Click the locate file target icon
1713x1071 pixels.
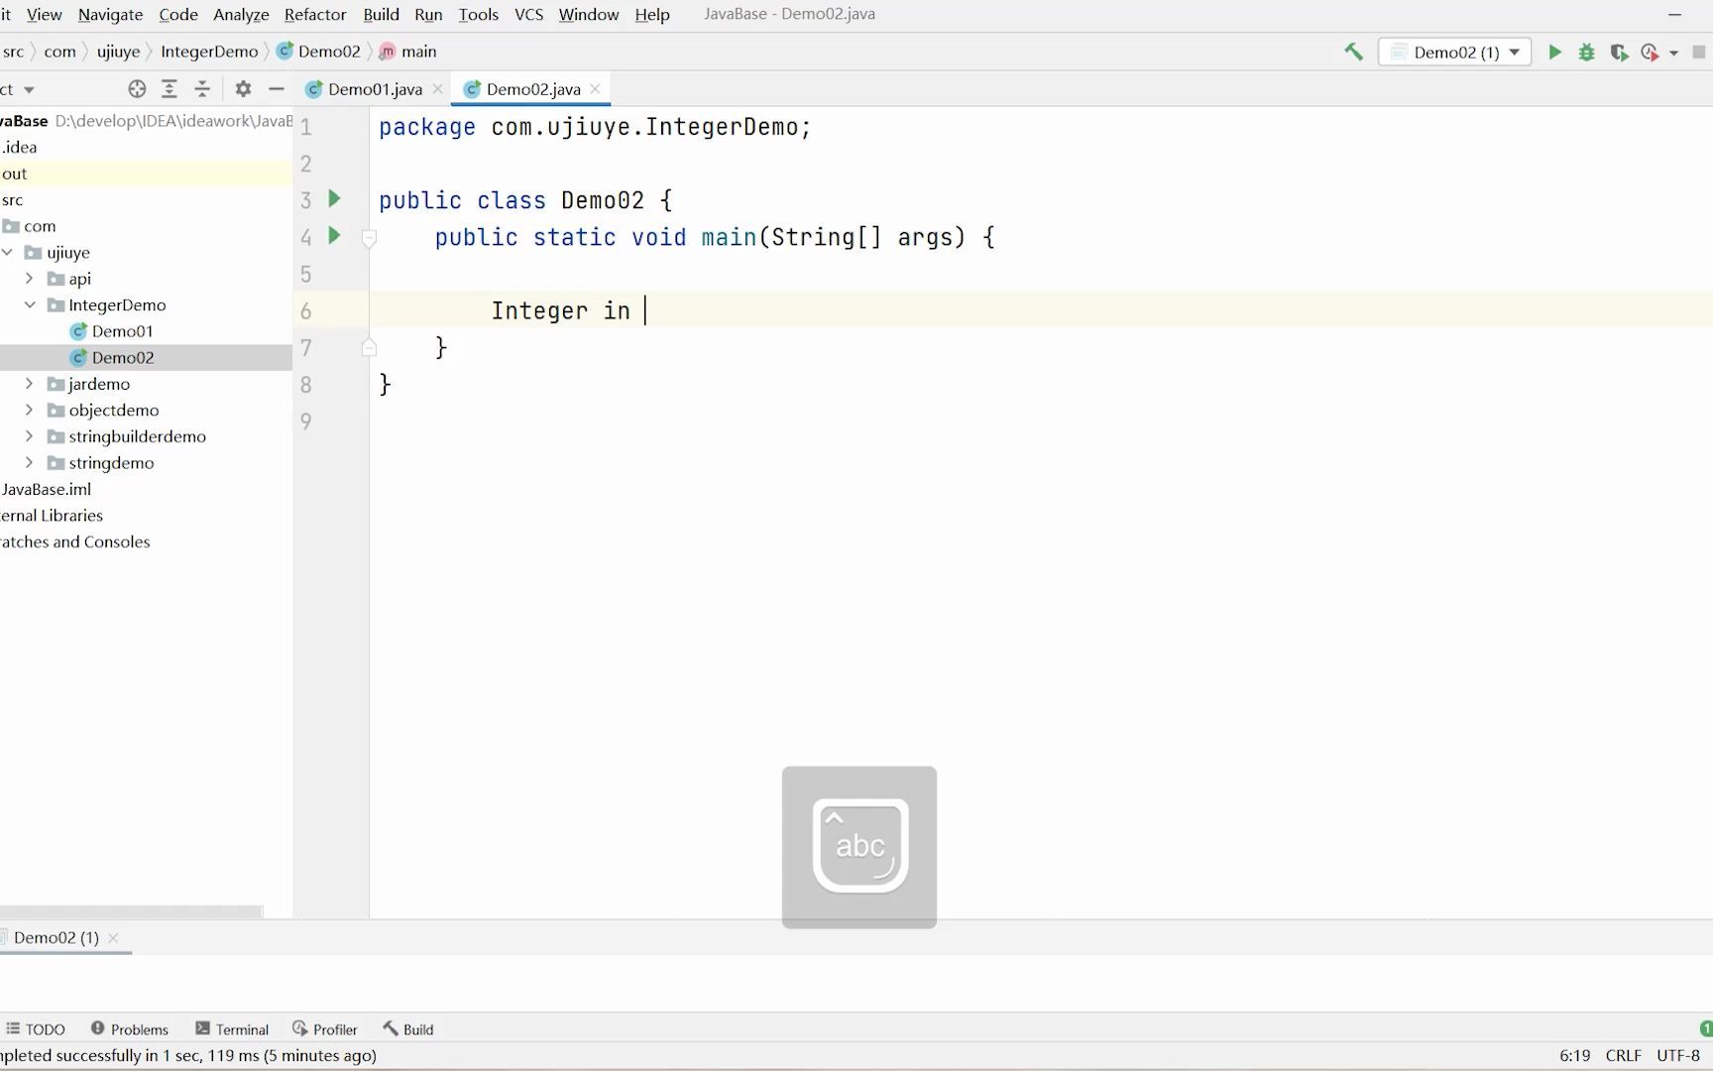point(137,89)
